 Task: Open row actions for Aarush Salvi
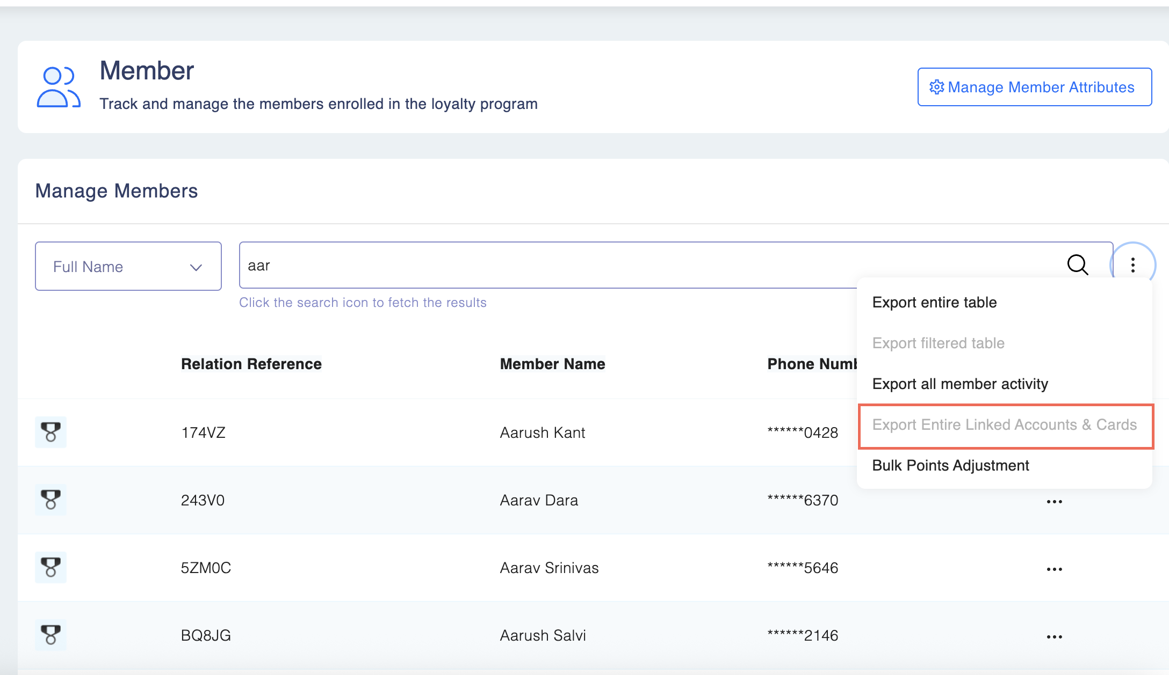coord(1054,637)
